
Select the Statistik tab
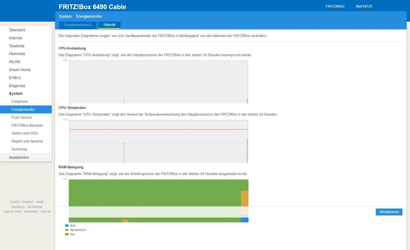[109, 25]
